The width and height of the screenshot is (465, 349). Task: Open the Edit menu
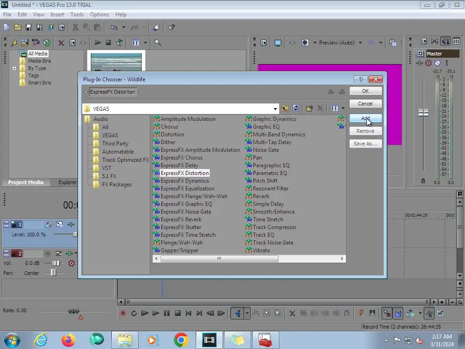click(22, 15)
